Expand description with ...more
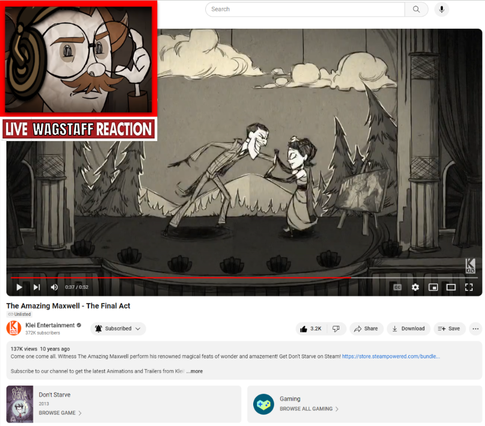Screen dimensions: 485x426 195,371
